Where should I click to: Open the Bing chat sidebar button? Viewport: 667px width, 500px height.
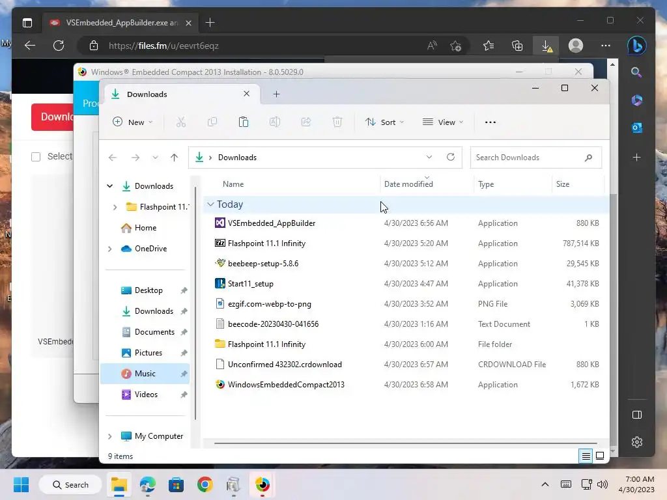point(637,46)
